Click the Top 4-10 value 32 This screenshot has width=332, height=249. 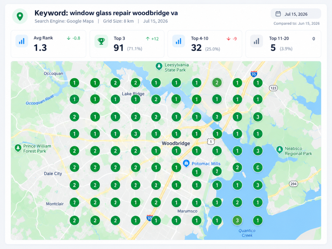pyautogui.click(x=196, y=48)
